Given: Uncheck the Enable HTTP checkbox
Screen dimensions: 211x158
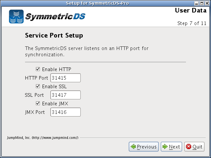Looking at the screenshot, I should [38, 69].
